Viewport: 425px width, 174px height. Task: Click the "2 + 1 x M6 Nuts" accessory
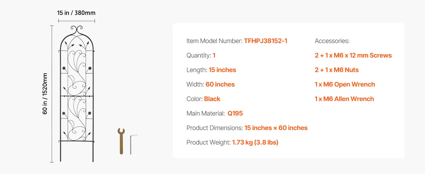coord(336,70)
